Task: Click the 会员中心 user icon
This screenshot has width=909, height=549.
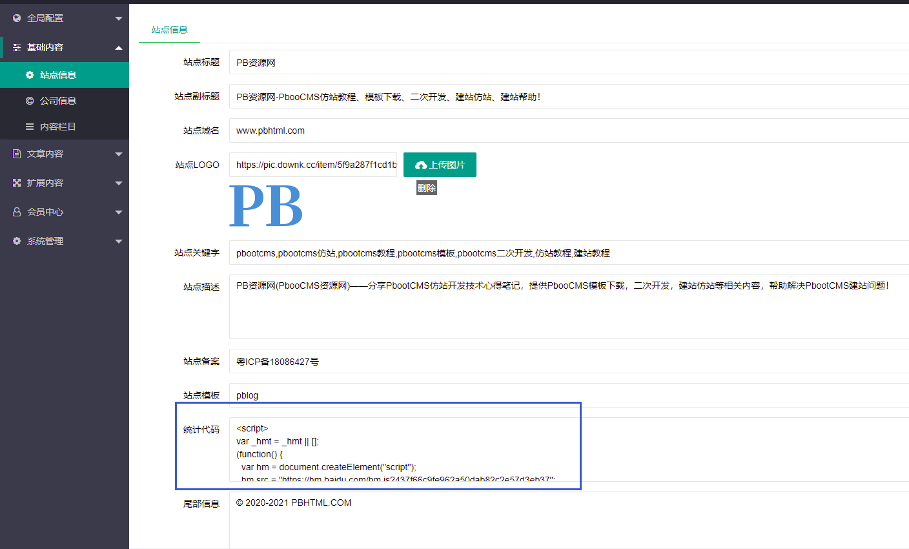Action: point(17,212)
